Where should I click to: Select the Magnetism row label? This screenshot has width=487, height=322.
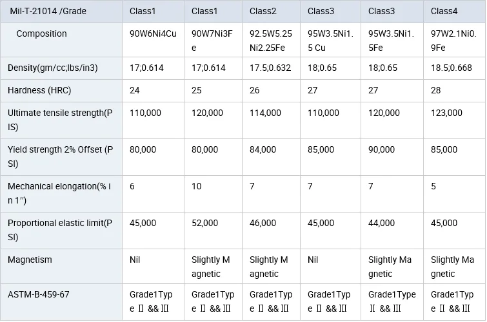(30, 260)
